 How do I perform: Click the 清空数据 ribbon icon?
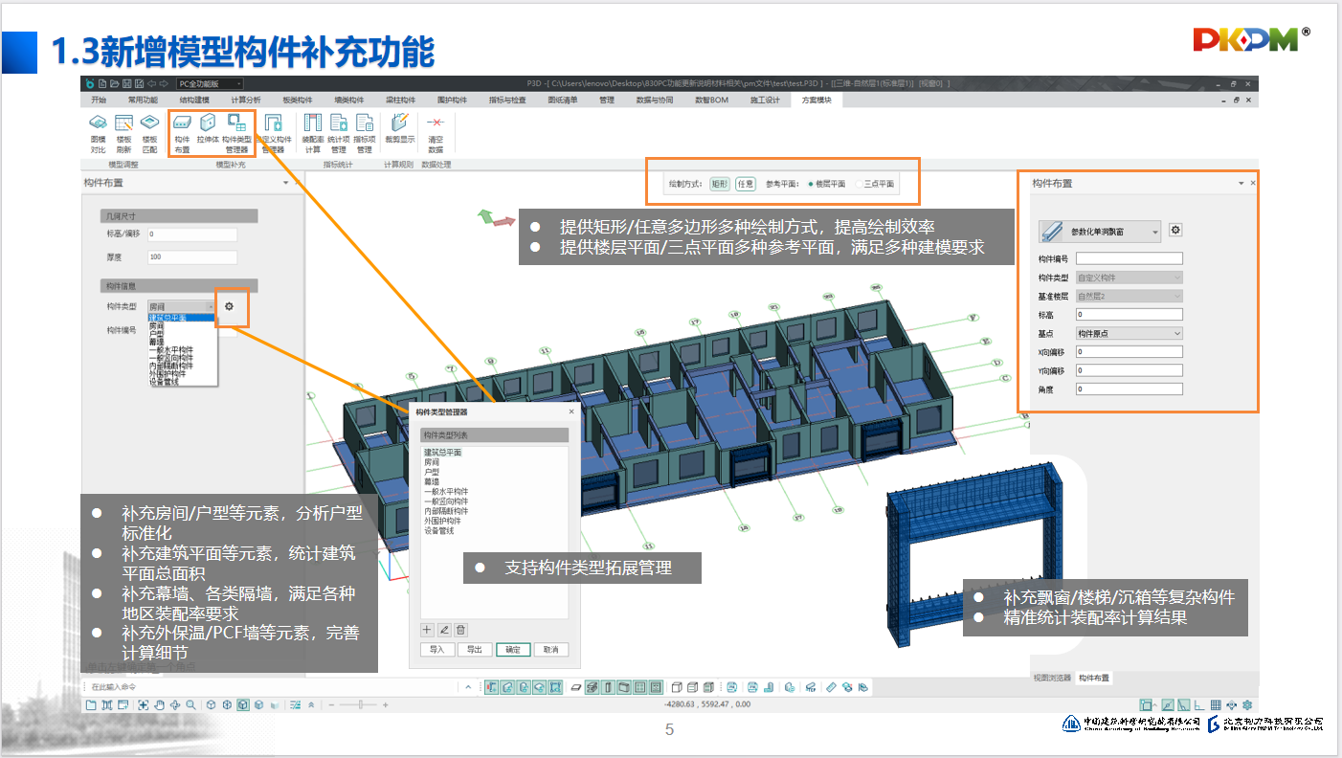click(436, 133)
